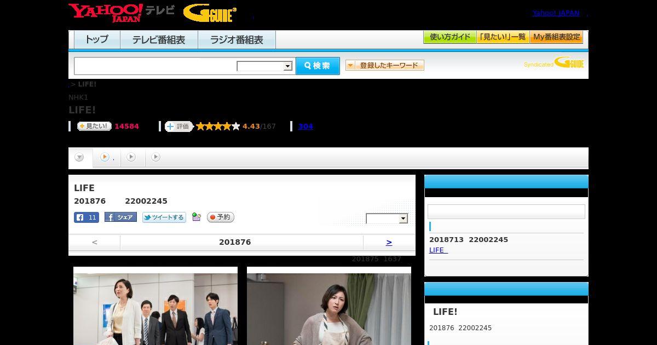Go to next broadcast with > link
The image size is (657, 345).
389,242
